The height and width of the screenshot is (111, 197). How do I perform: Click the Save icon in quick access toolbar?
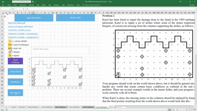tap(3, 2)
